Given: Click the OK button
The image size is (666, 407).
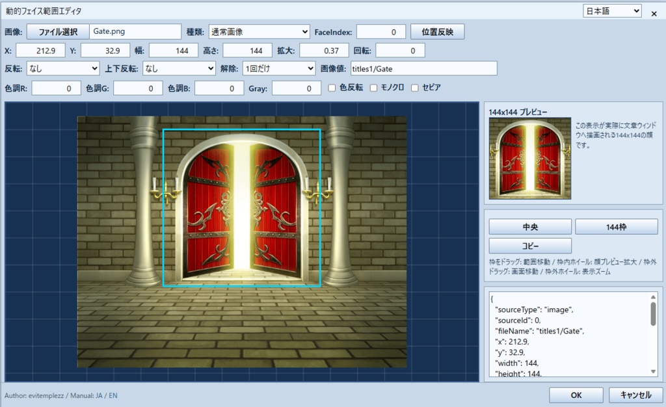Looking at the screenshot, I should (x=576, y=395).
